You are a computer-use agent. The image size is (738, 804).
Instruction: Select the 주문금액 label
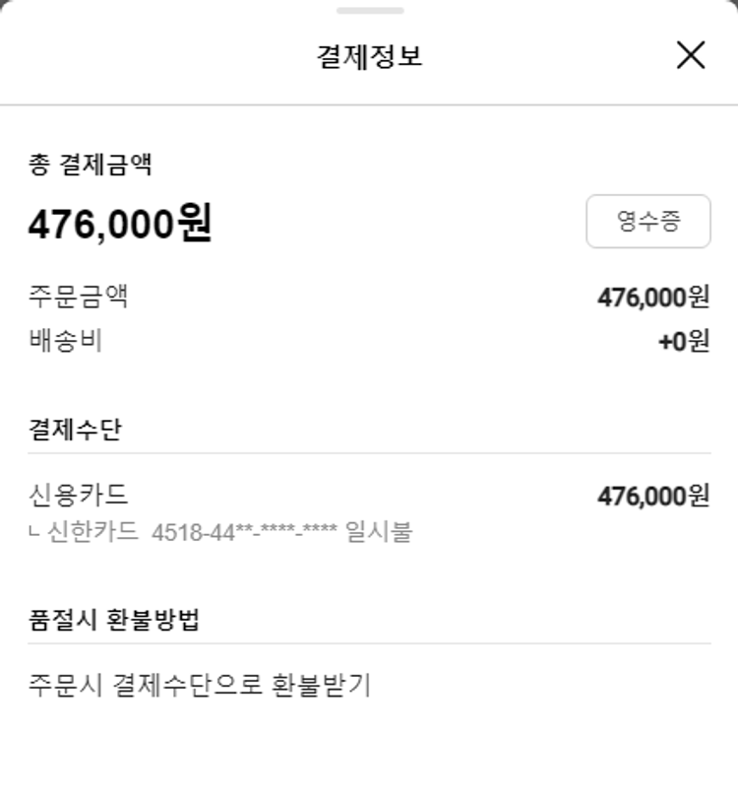[x=78, y=297]
